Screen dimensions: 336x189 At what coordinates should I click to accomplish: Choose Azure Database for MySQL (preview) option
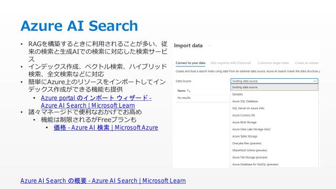255,164
